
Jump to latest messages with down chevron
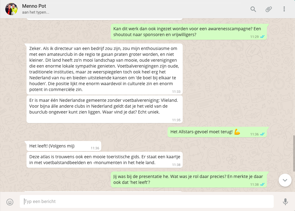point(285,180)
